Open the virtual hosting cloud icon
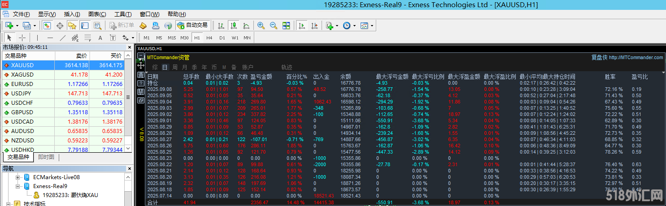This screenshot has height=206, width=666. [x=156, y=26]
